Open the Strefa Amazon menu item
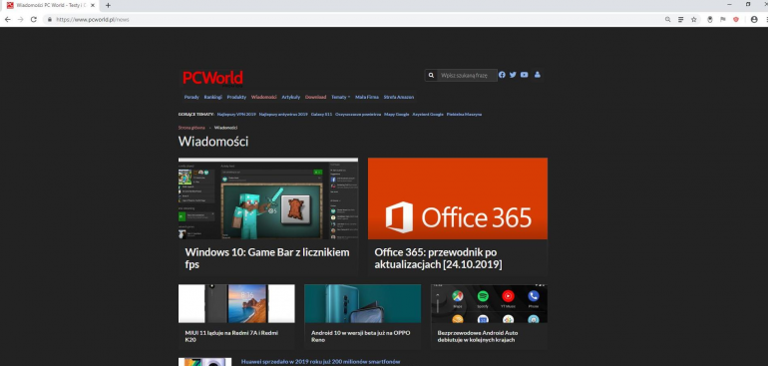 399,97
